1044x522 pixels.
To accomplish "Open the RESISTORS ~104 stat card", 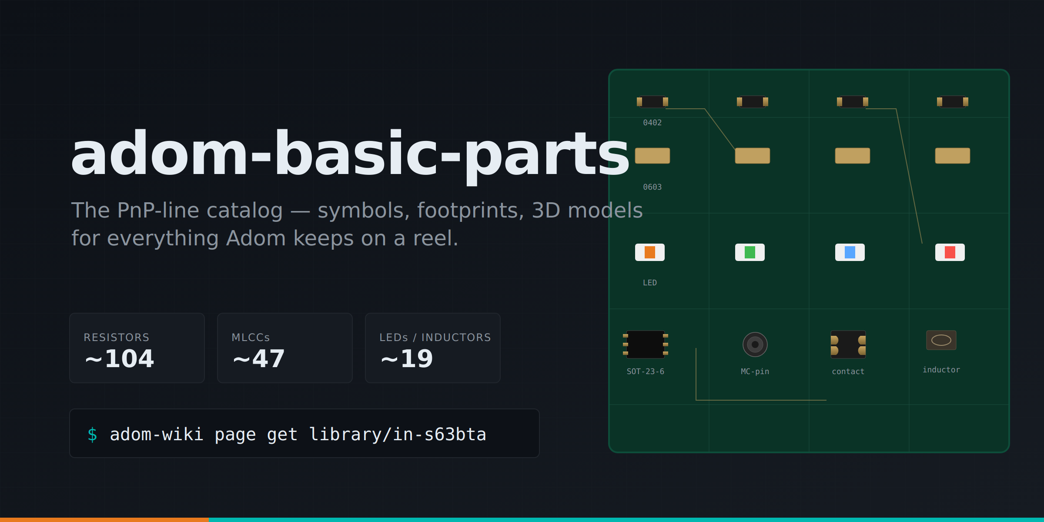I will click(x=137, y=348).
